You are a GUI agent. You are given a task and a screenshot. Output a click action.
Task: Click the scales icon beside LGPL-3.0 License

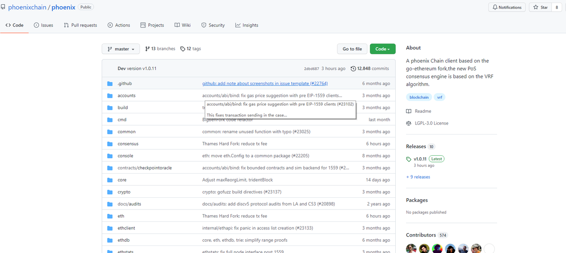(409, 123)
